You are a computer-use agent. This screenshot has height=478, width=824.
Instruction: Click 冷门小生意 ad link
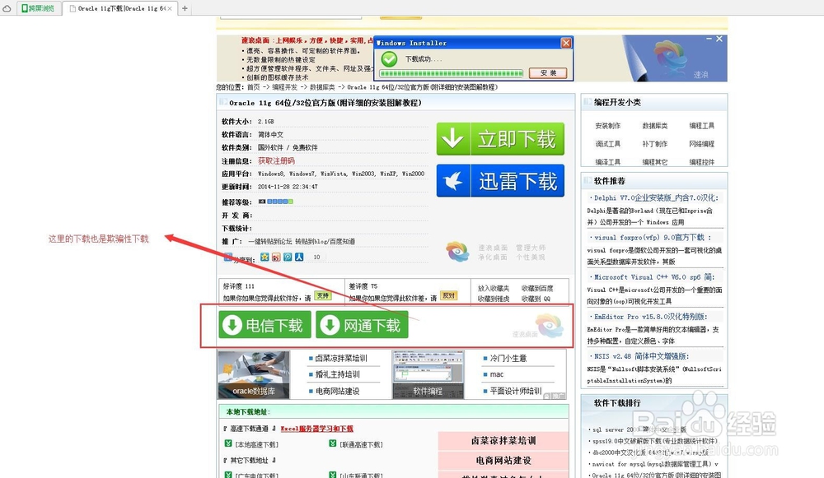(508, 359)
